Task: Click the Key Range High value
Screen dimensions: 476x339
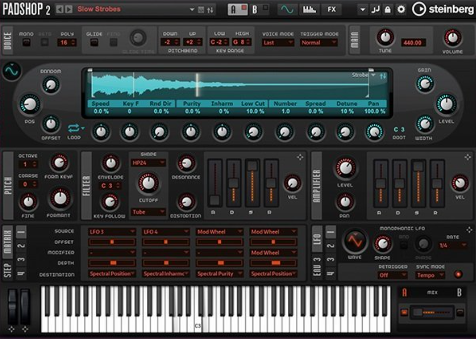Action: (242, 42)
